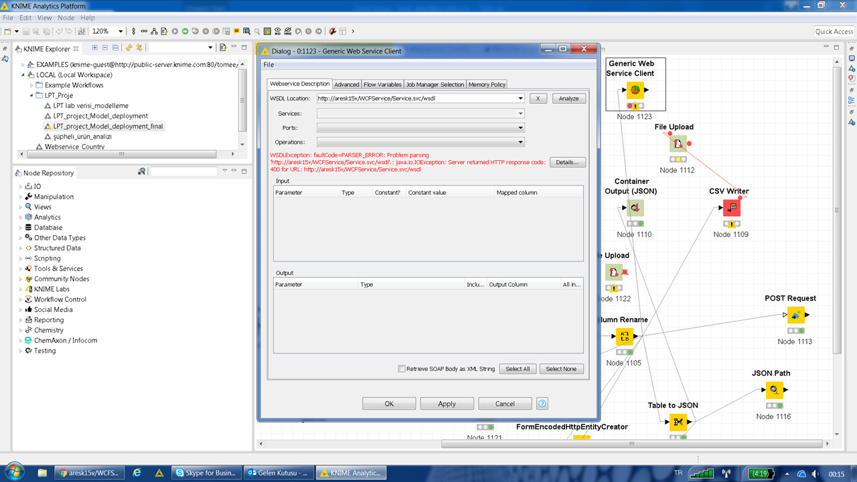Image resolution: width=857 pixels, height=482 pixels.
Task: Click the Select None button
Action: 561,369
